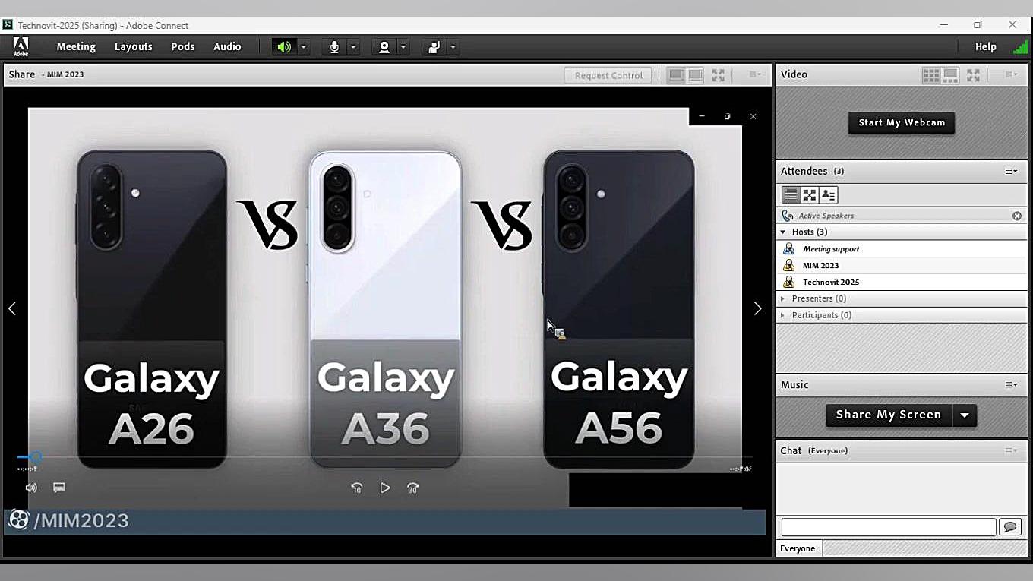Select the Meeting support host
Viewport: 1033px width, 581px height.
click(x=902, y=249)
